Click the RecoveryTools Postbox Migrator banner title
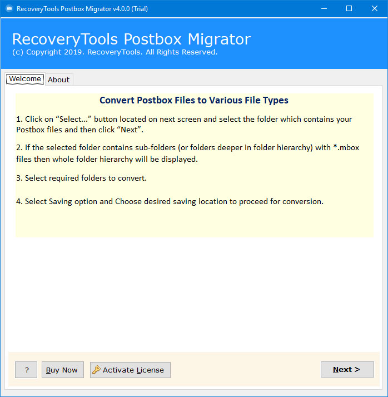Image resolution: width=388 pixels, height=397 pixels. pyautogui.click(x=132, y=39)
